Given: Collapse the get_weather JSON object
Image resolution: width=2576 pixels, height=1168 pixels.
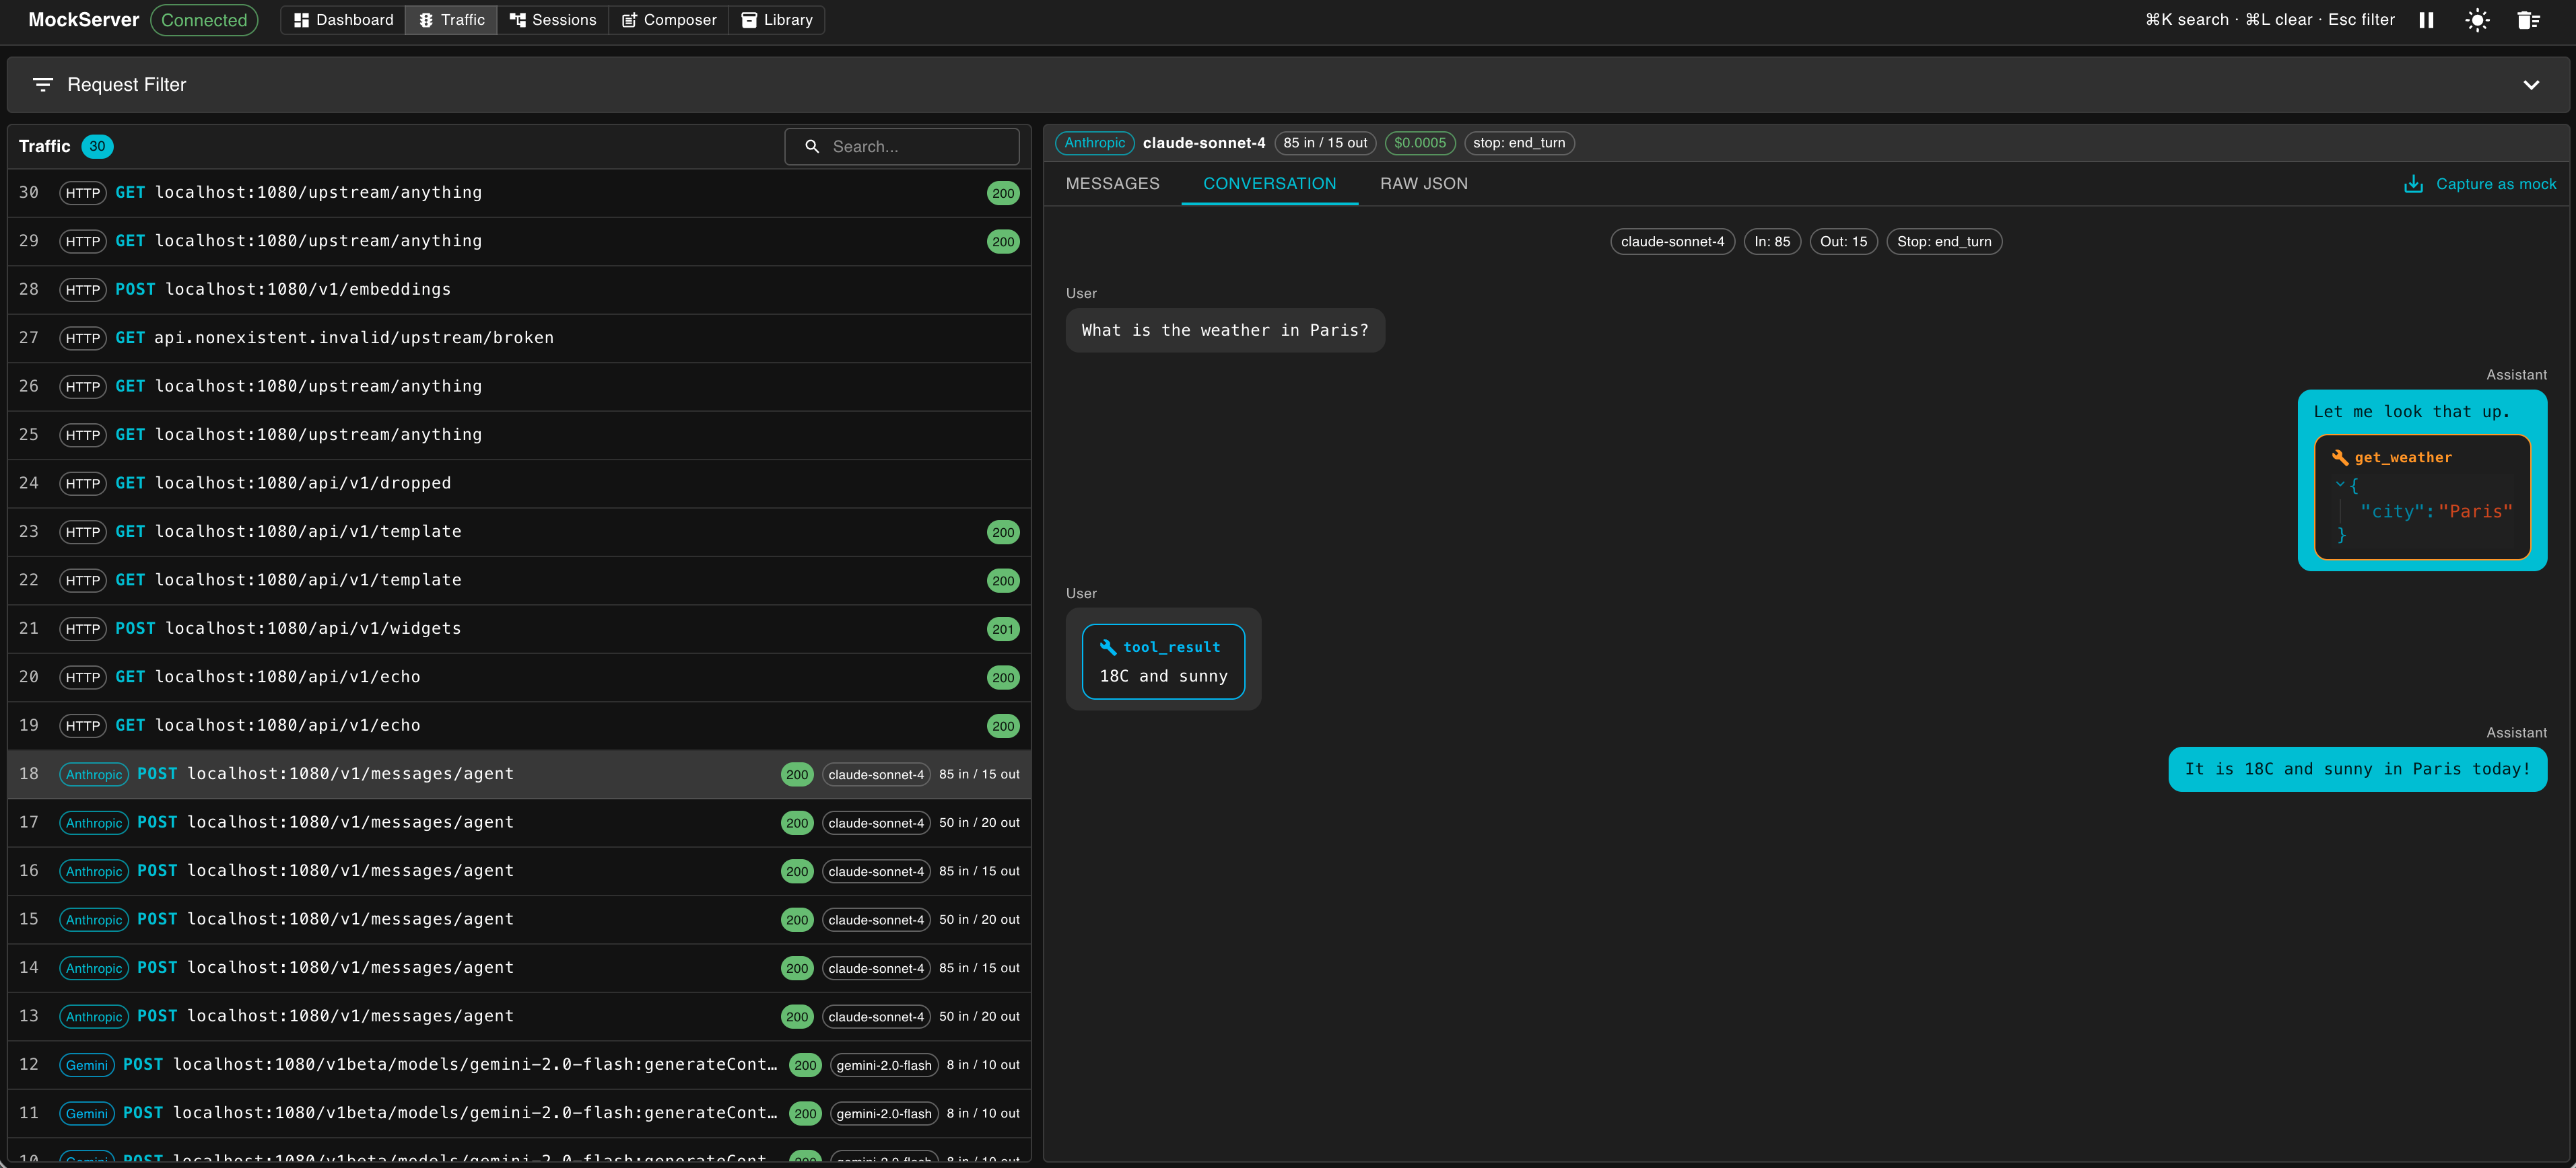Looking at the screenshot, I should click(2339, 484).
